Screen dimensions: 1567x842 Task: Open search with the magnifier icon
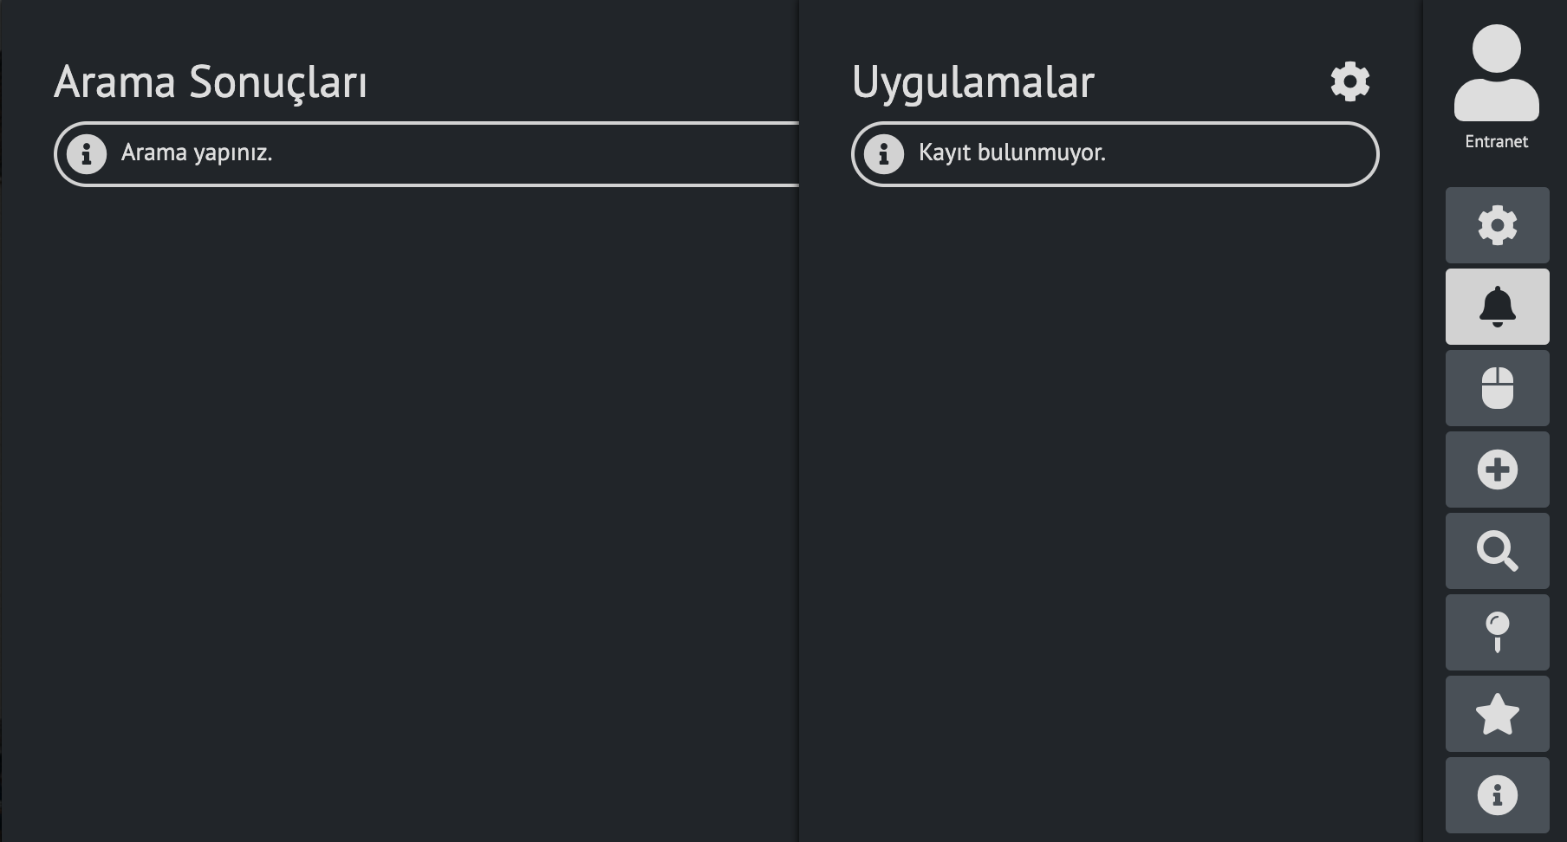[x=1497, y=551]
